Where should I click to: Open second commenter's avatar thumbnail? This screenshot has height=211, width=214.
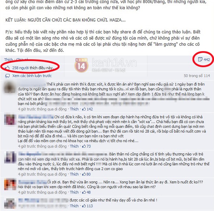click(x=10, y=120)
